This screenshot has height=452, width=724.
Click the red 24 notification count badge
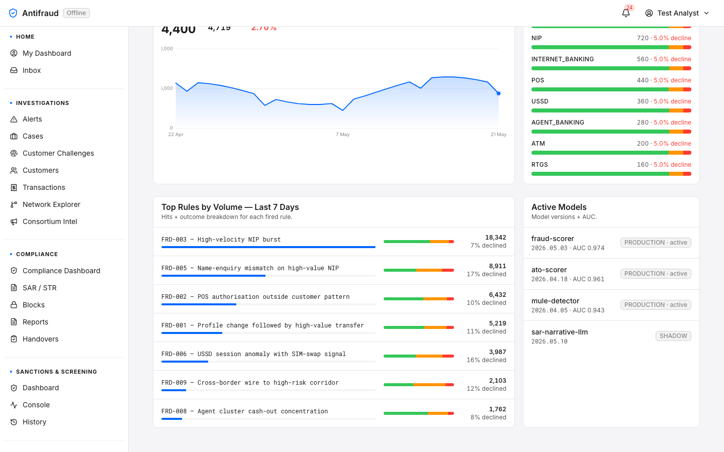click(629, 8)
